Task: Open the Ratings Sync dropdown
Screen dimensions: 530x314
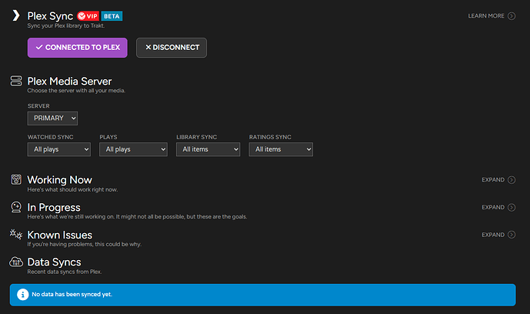Action: [x=281, y=149]
